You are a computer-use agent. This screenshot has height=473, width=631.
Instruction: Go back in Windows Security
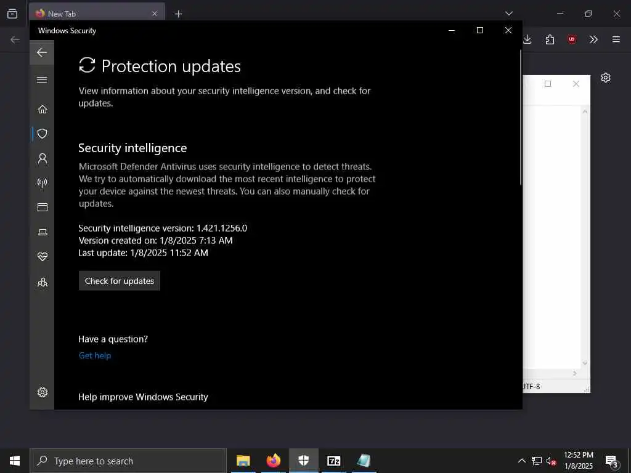pyautogui.click(x=42, y=52)
